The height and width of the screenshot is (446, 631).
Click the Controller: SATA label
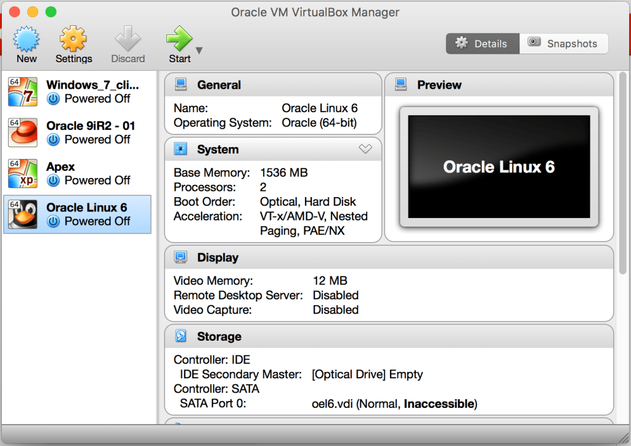coord(216,389)
